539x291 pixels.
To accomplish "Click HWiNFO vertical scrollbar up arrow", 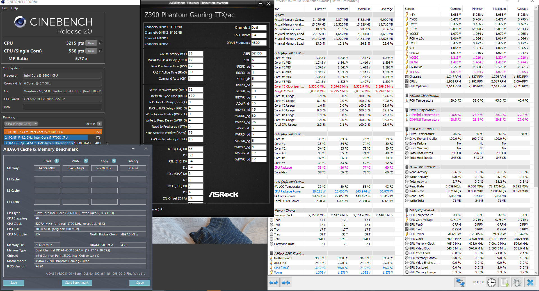I will pyautogui.click(x=536, y=8).
